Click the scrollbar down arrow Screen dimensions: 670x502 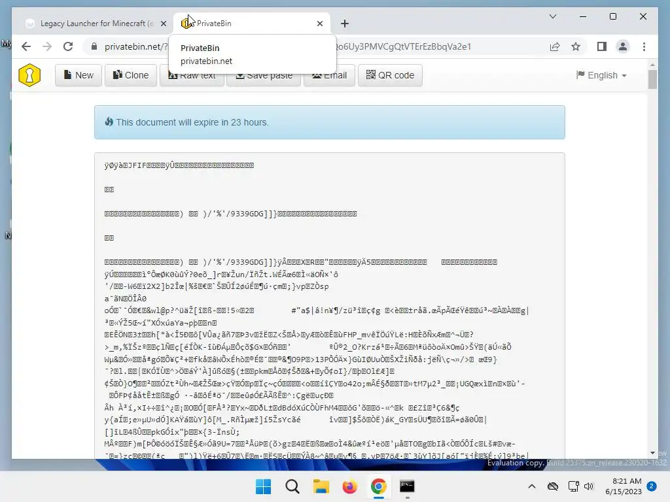point(652,453)
